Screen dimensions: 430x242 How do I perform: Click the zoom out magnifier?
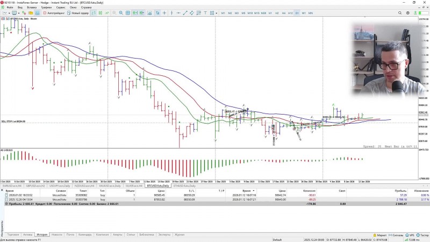click(x=121, y=13)
